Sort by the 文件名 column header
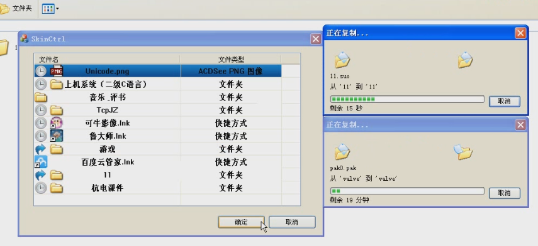 point(107,59)
